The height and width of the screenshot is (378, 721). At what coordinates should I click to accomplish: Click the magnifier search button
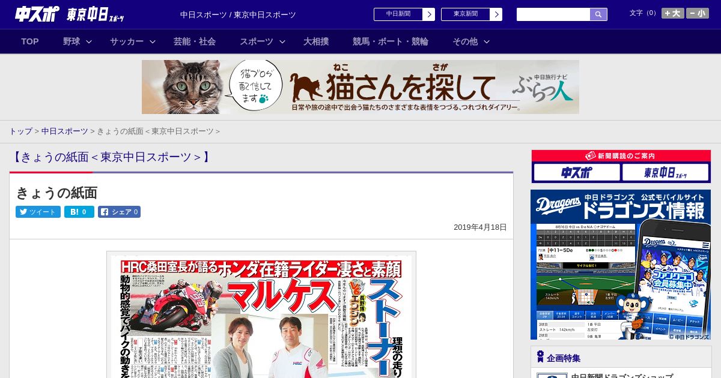[598, 14]
